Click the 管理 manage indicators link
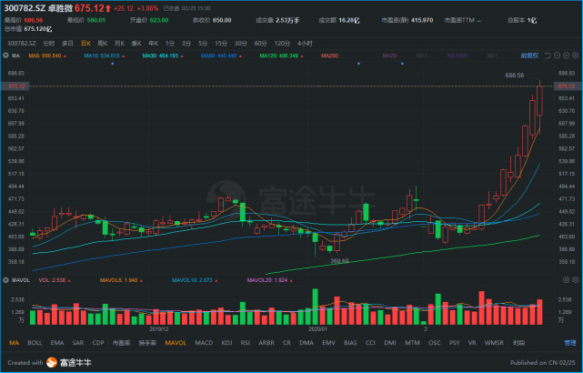Screen dimensions: 583x373 click(570, 343)
